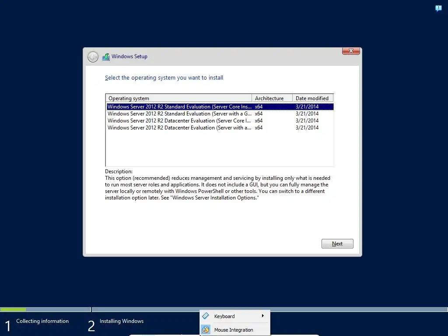Click the Collecting information step label
This screenshot has height=336, width=448.
42,321
